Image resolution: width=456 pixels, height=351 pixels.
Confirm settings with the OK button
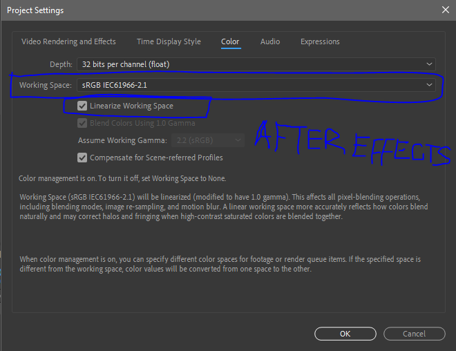point(345,334)
